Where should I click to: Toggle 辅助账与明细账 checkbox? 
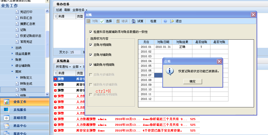(x=91, y=65)
